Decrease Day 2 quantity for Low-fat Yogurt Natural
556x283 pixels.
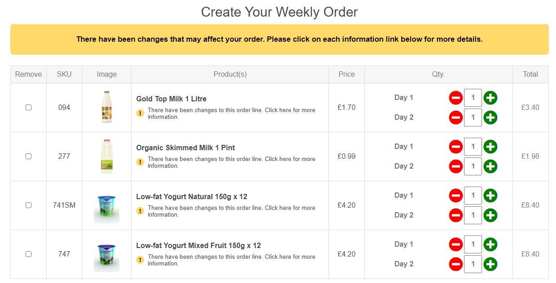pos(455,215)
